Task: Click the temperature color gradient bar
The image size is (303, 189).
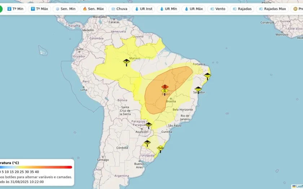Action: click(36, 167)
